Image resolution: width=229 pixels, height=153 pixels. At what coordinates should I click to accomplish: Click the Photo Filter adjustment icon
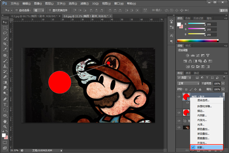click(200, 61)
